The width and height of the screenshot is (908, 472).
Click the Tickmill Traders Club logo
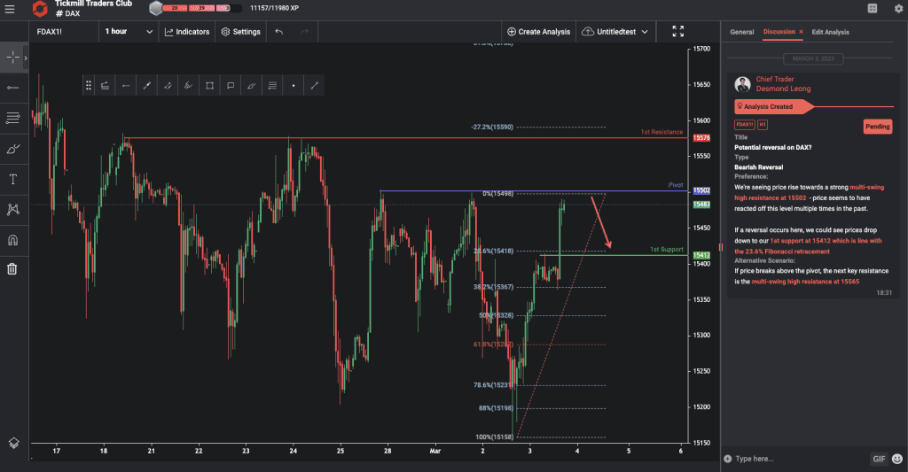point(39,9)
